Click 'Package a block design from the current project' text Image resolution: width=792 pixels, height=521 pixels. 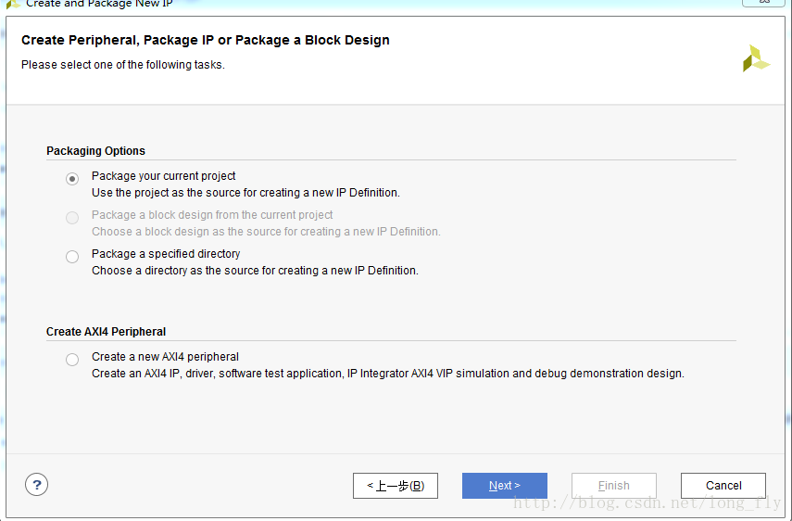point(212,215)
